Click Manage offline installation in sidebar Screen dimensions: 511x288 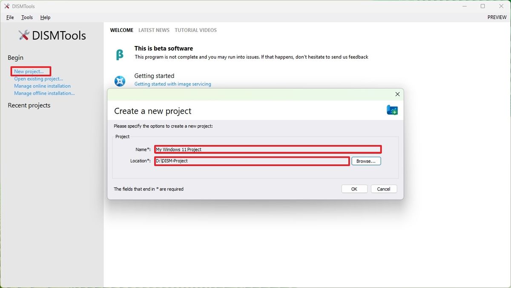[44, 93]
